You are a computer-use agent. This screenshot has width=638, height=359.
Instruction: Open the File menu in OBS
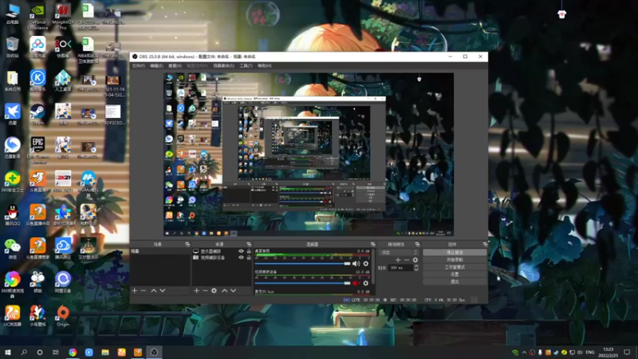tap(138, 65)
